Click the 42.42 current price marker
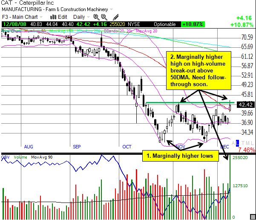Viewport: 256px width, 220px height. pos(245,104)
